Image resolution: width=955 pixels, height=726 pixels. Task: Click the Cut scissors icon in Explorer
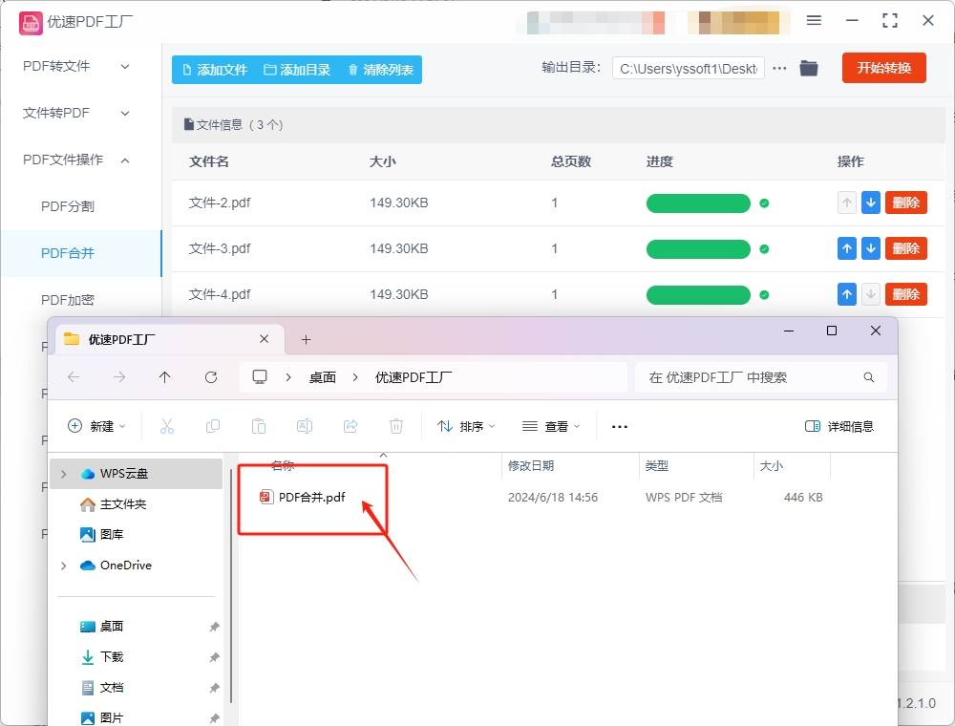167,426
